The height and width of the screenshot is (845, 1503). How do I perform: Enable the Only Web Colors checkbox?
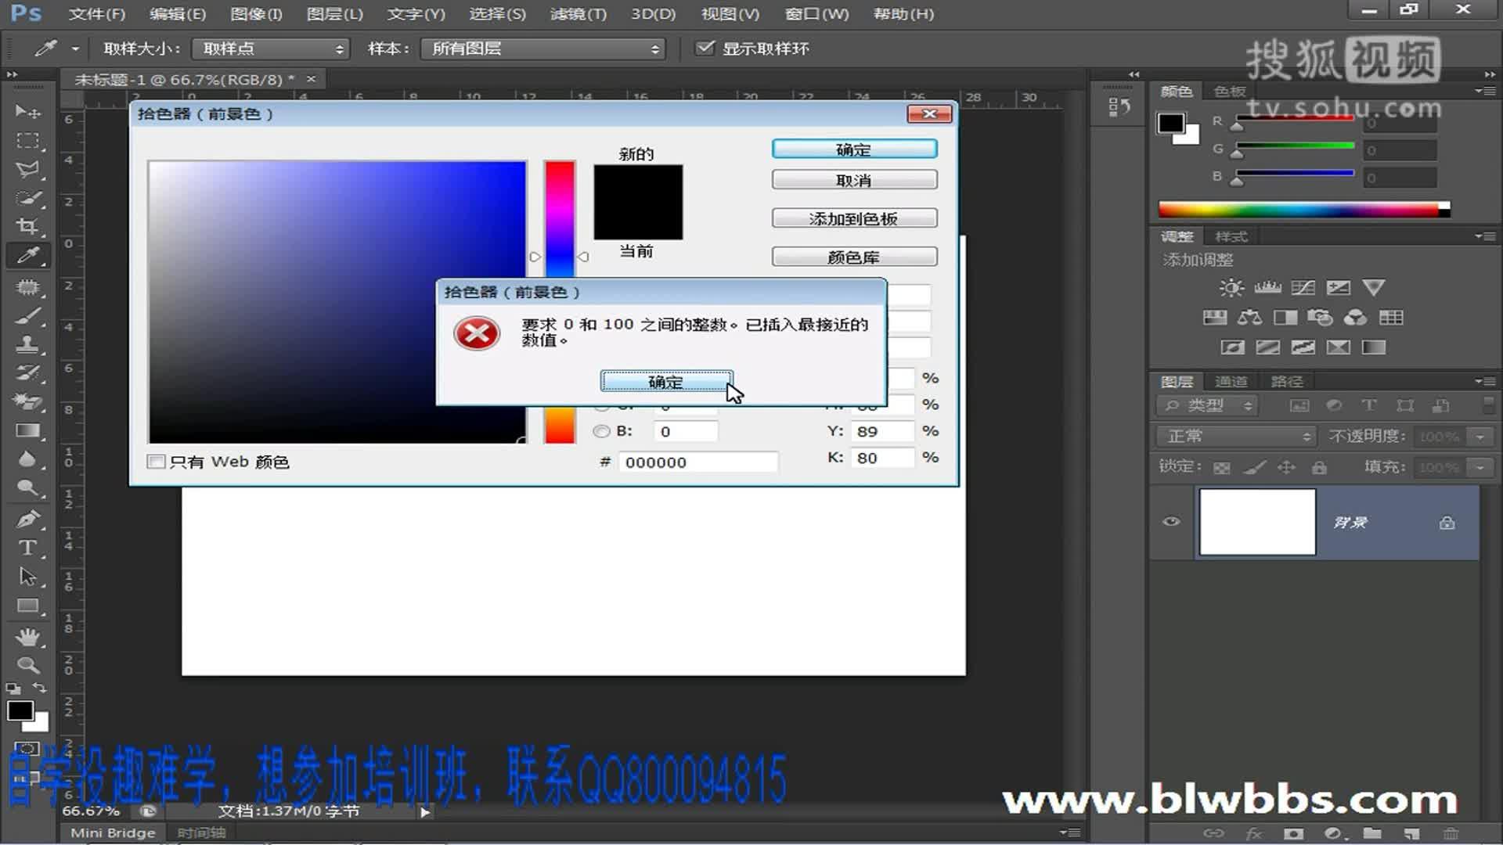157,462
